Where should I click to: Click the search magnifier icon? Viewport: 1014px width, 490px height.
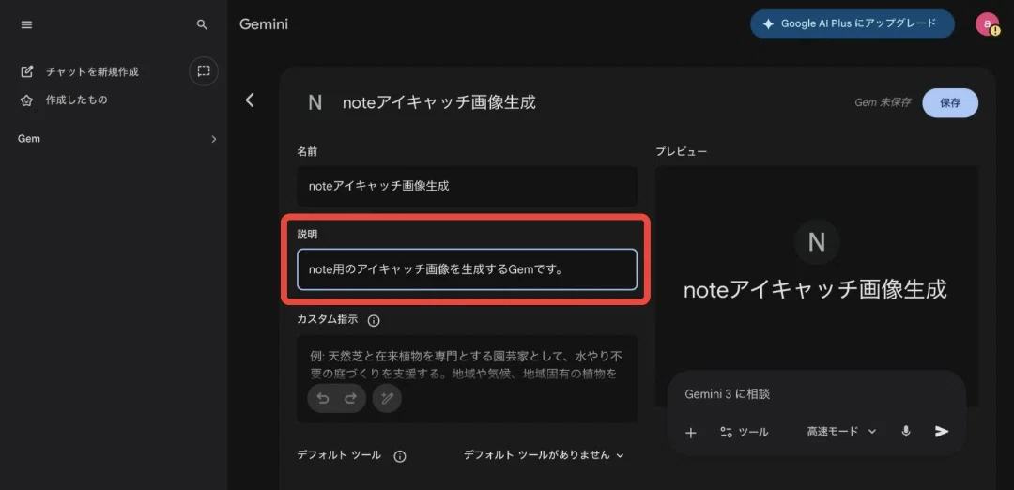tap(203, 24)
